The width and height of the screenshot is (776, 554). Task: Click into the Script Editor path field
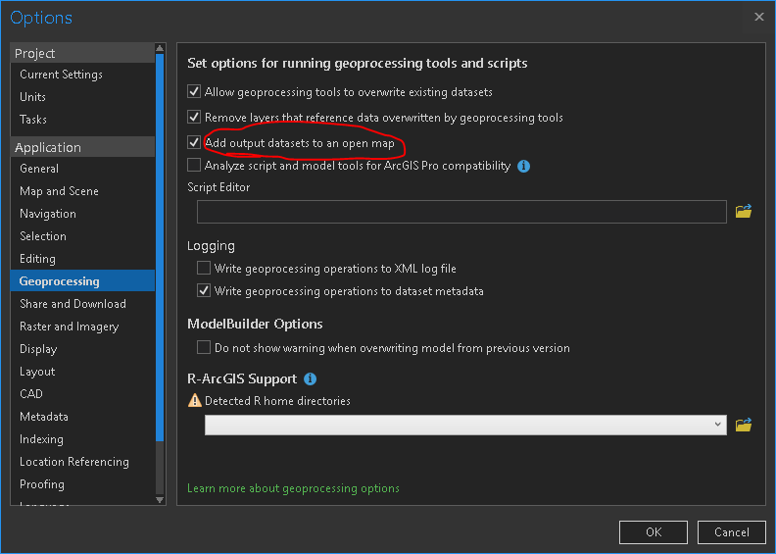pyautogui.click(x=461, y=211)
